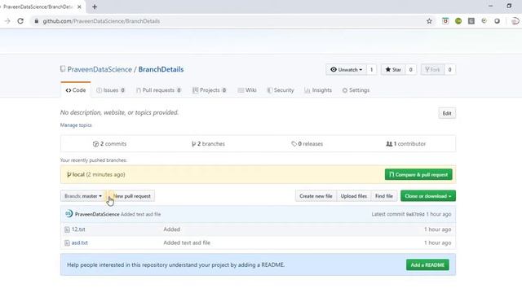This screenshot has width=522, height=293.
Task: Open a new browser tab with plus
Action: (95, 7)
